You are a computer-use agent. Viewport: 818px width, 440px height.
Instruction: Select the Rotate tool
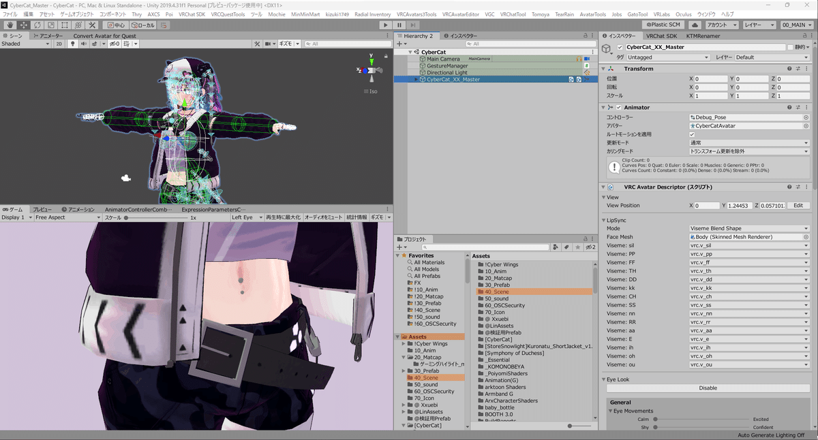(x=37, y=25)
